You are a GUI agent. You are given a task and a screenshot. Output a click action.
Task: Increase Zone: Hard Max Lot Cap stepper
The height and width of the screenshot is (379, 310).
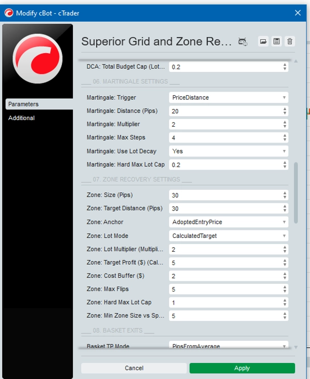coord(285,300)
